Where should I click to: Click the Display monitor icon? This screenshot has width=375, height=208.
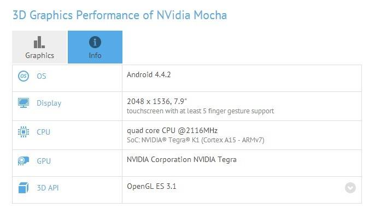(x=24, y=103)
